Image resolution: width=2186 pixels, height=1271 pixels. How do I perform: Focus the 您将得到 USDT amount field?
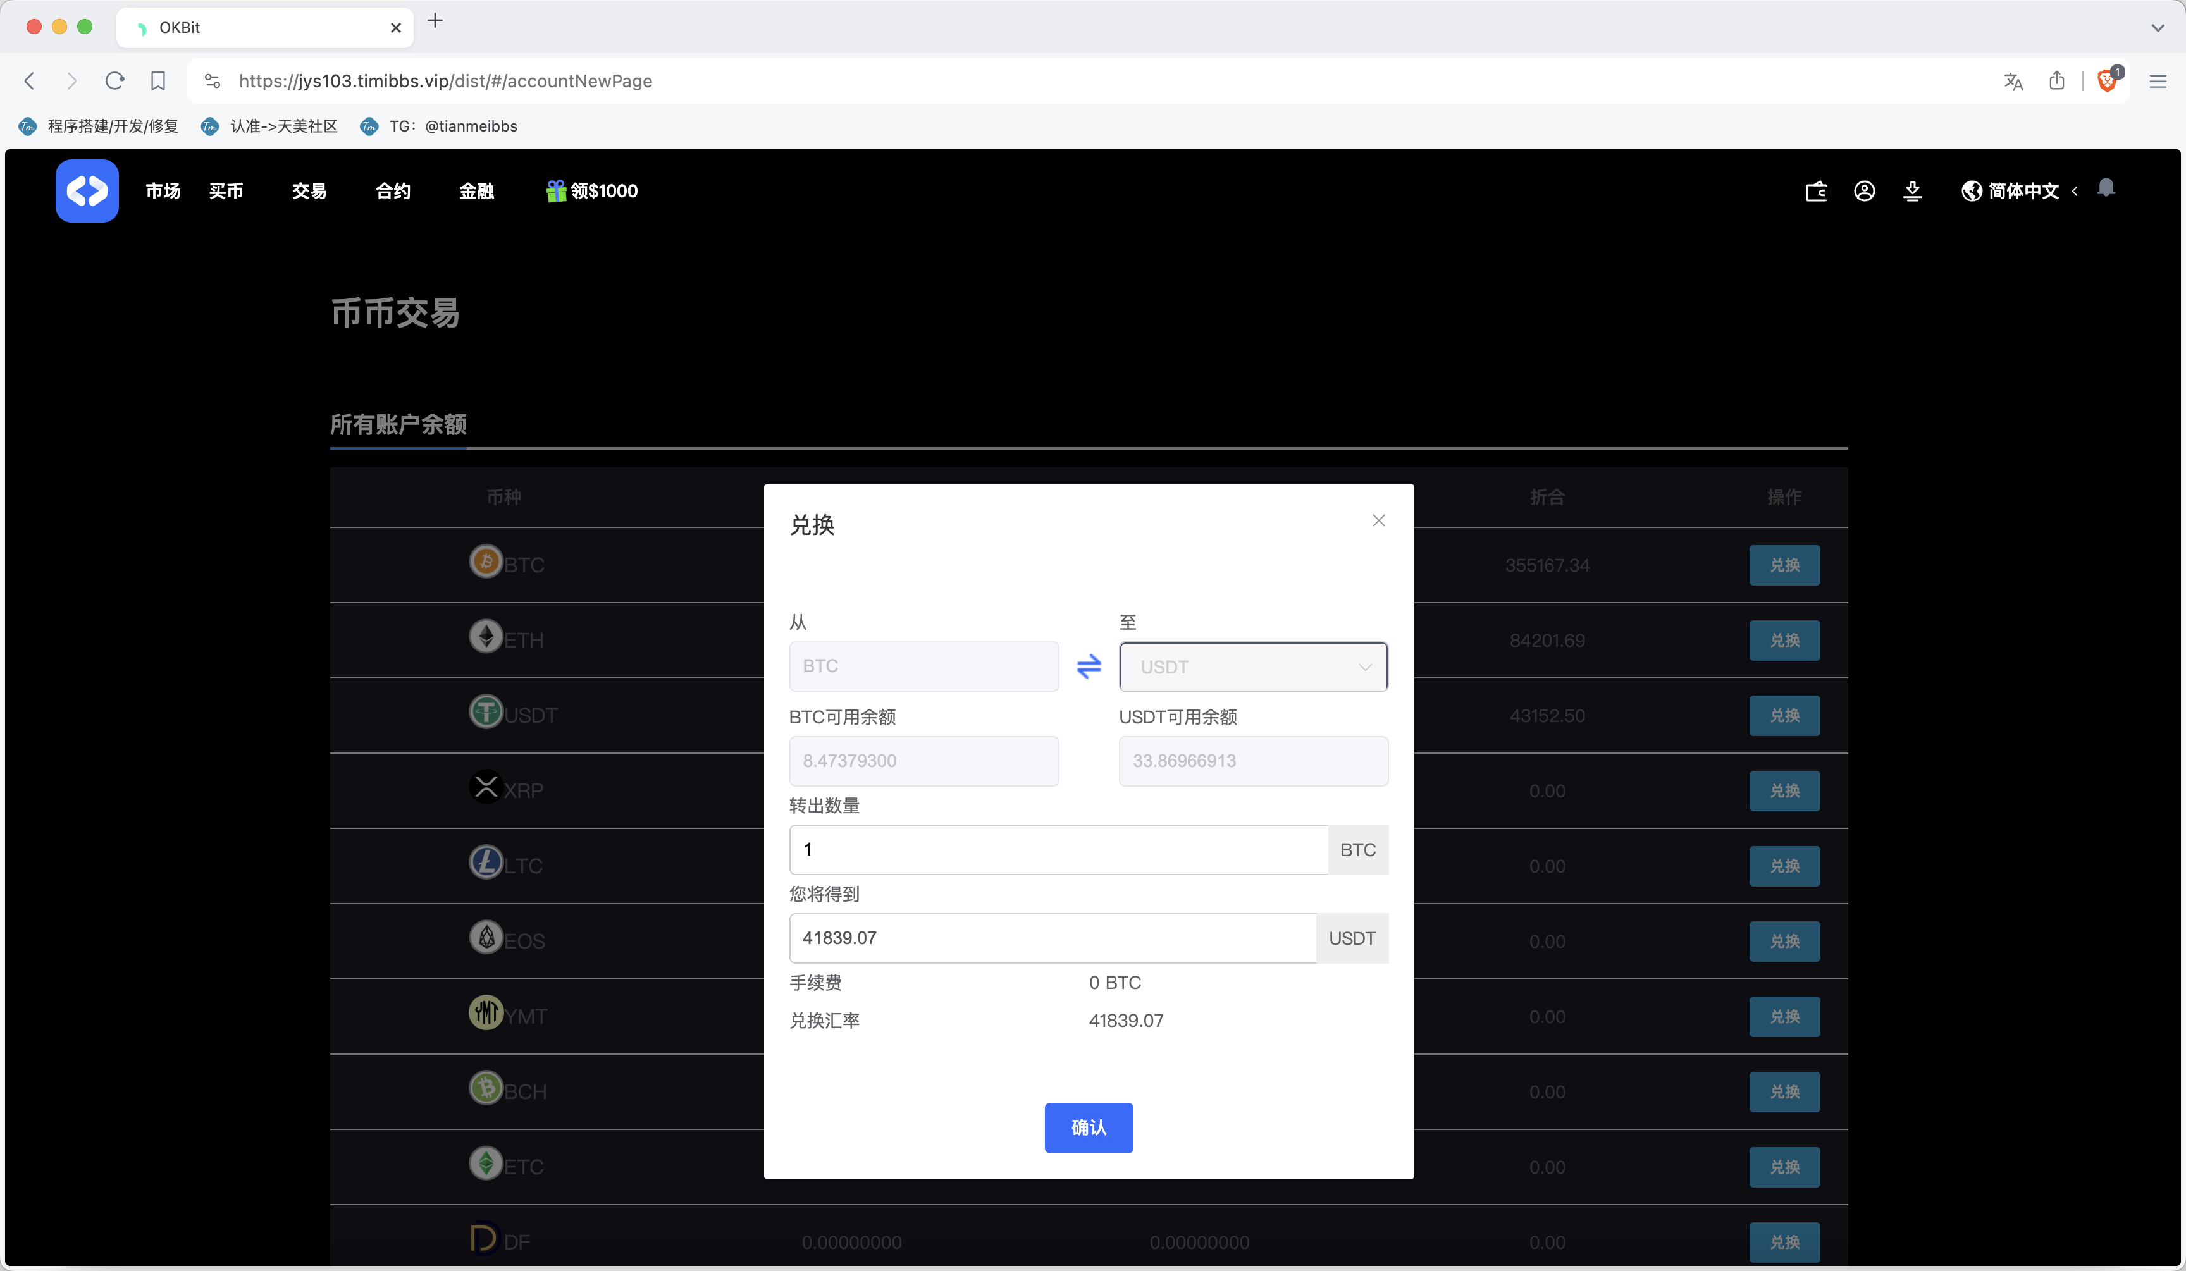tap(1053, 938)
